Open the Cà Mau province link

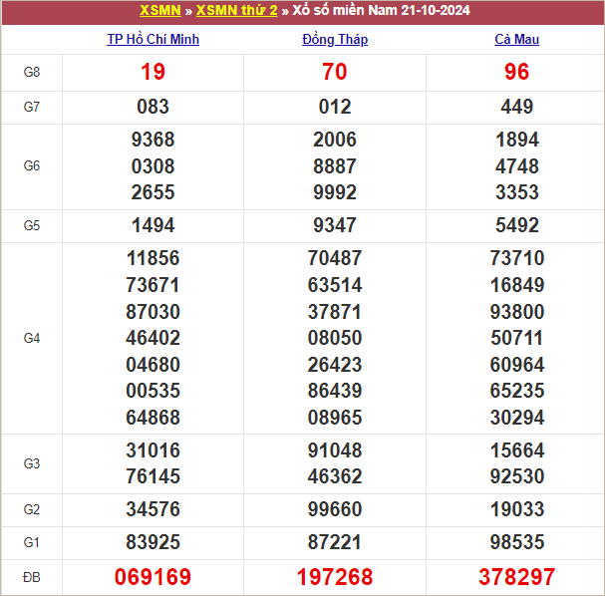click(516, 39)
